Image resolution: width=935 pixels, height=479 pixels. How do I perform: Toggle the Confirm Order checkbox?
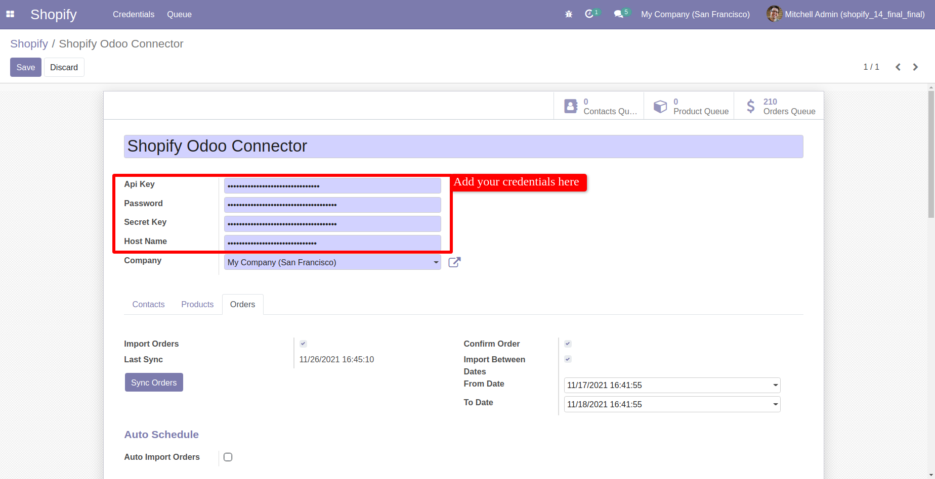[568, 344]
